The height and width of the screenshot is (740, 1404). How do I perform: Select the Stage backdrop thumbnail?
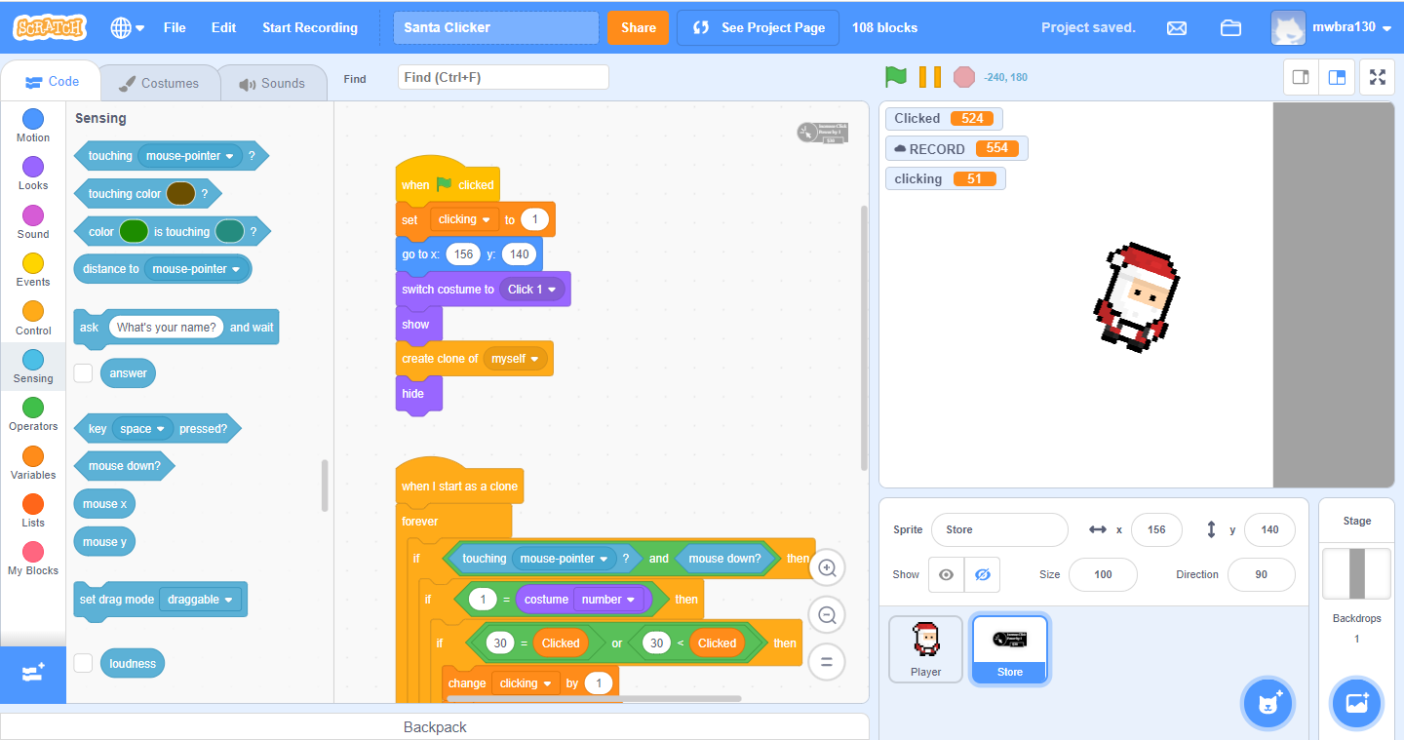pos(1357,573)
